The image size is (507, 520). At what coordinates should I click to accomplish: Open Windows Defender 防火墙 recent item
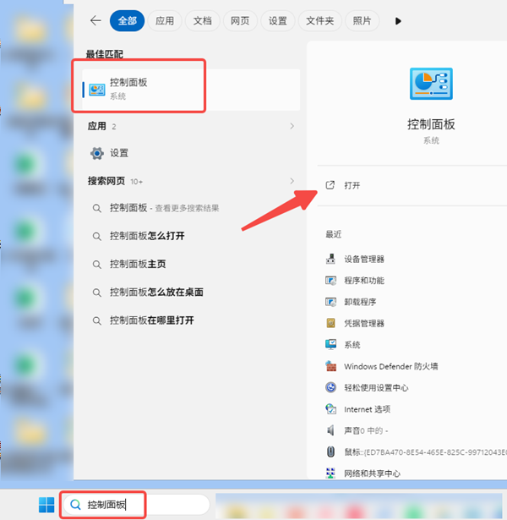390,366
